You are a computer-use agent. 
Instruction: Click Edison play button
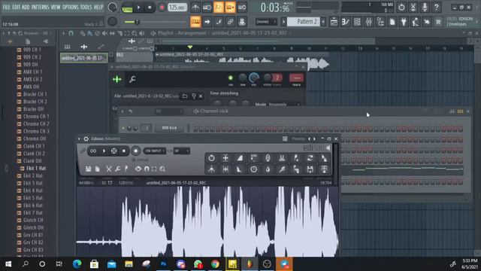(104, 151)
